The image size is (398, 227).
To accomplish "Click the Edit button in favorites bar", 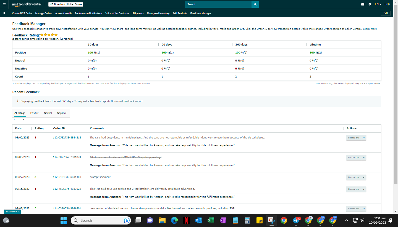I will click(386, 13).
